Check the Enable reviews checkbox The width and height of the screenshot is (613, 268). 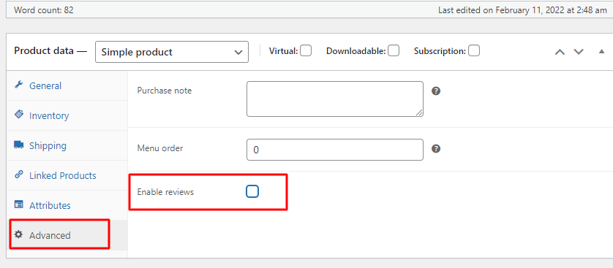click(252, 191)
